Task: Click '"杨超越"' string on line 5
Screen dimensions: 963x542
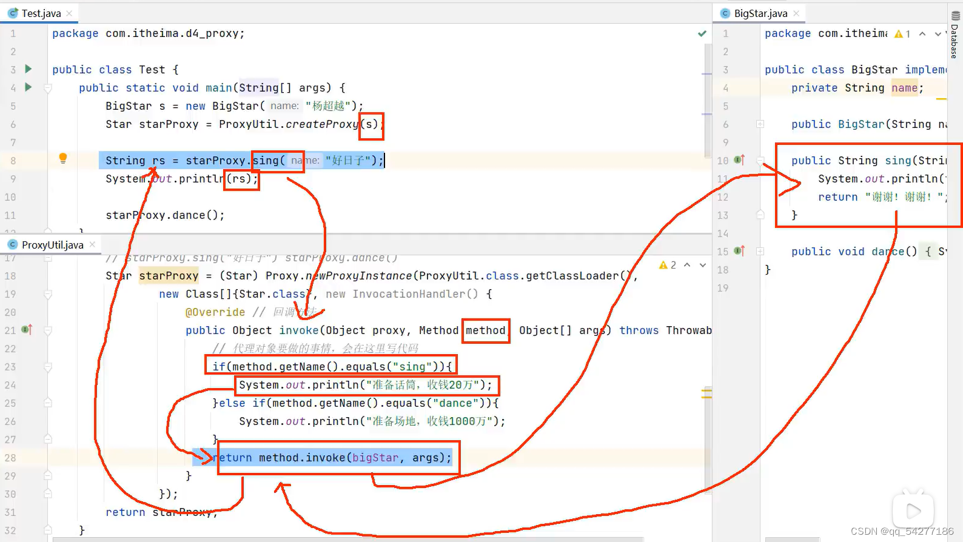Action: coord(328,106)
